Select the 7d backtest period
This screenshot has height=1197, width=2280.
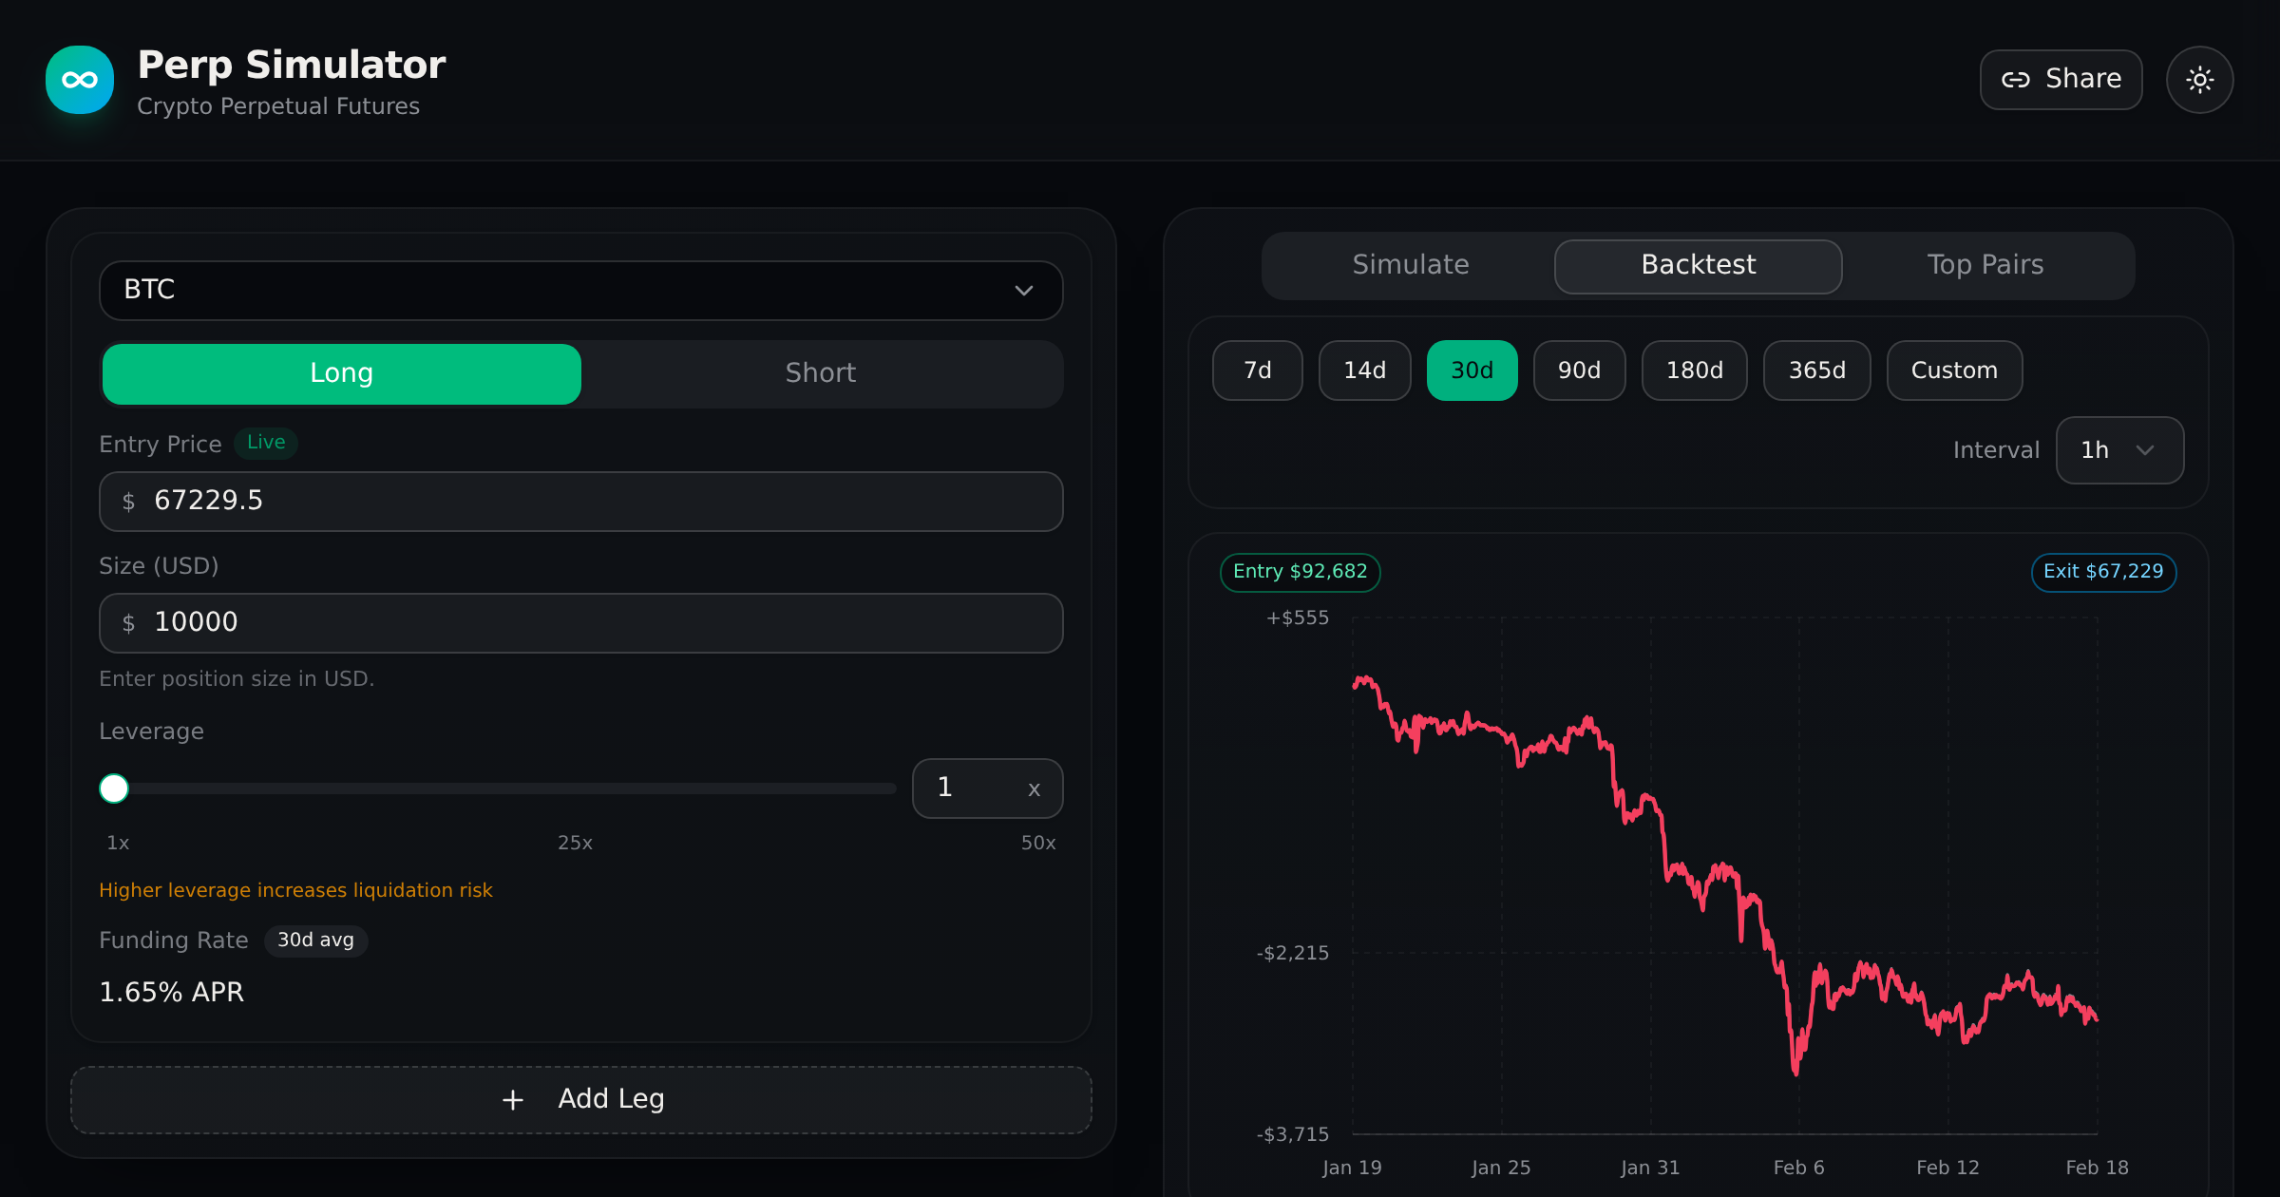pyautogui.click(x=1257, y=370)
